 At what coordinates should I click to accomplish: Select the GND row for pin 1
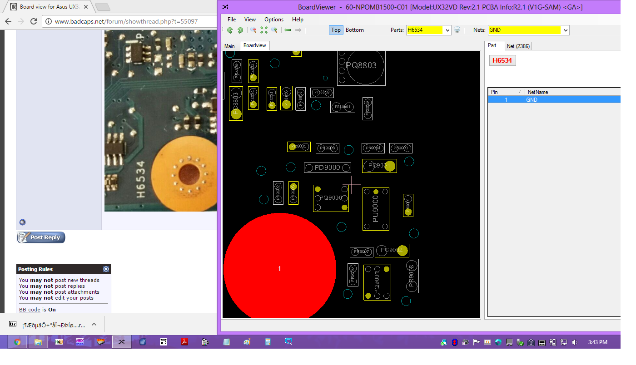tap(554, 99)
